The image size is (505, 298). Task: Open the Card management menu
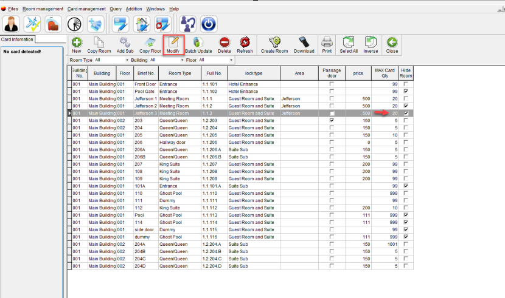(x=86, y=9)
